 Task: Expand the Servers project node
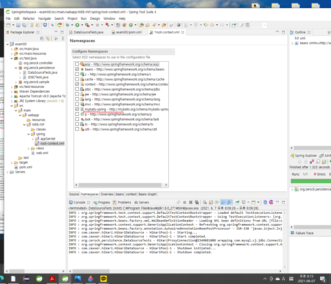click(7, 172)
